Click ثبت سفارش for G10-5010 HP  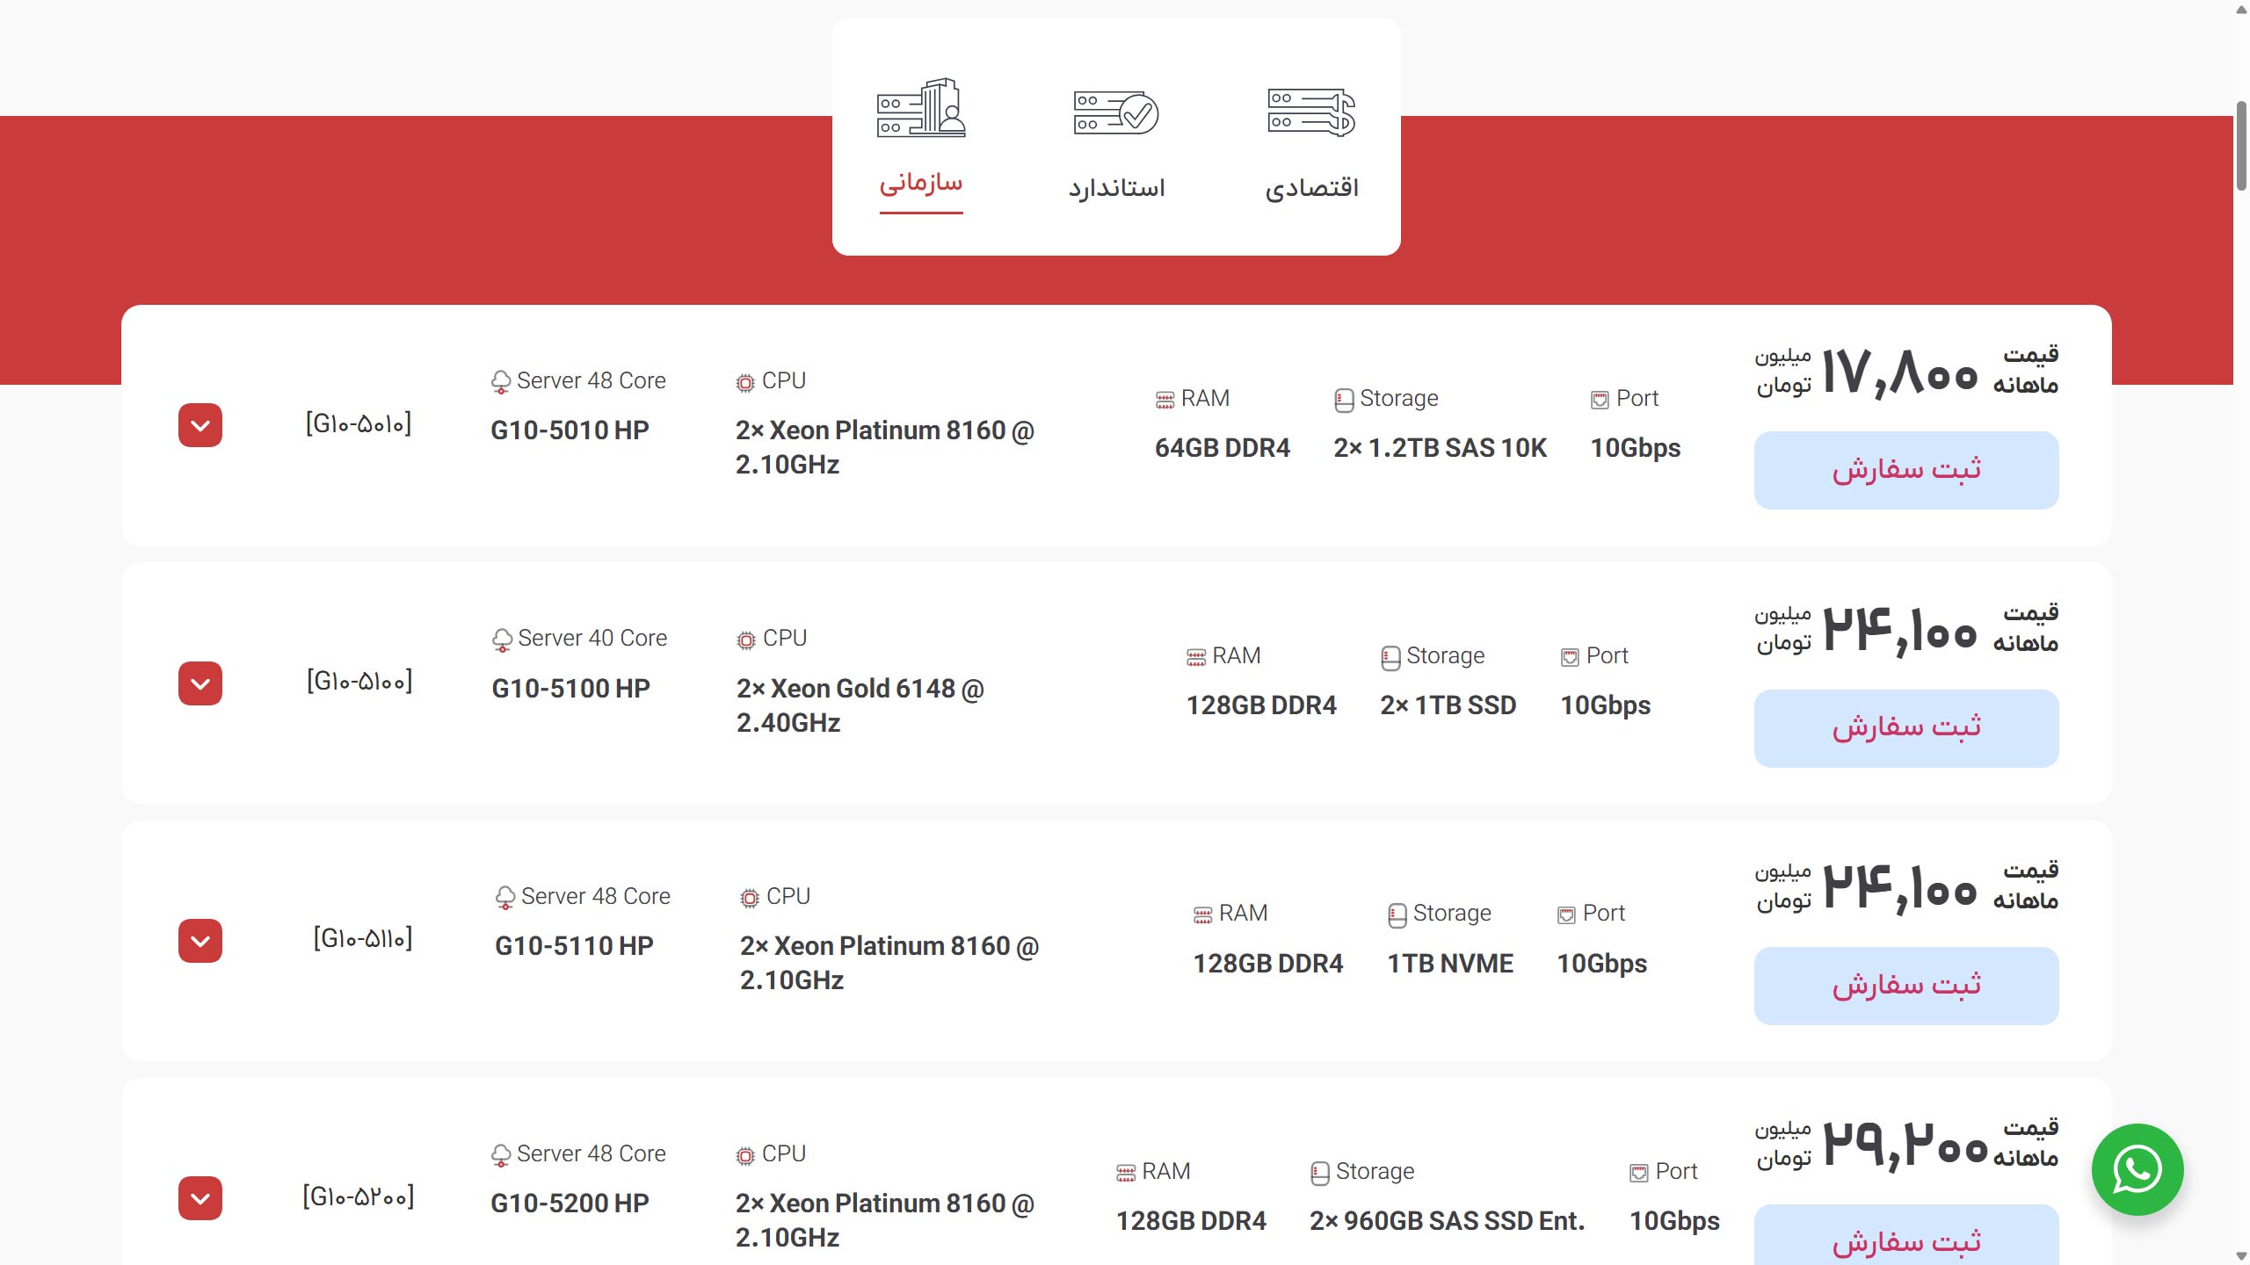click(1906, 470)
